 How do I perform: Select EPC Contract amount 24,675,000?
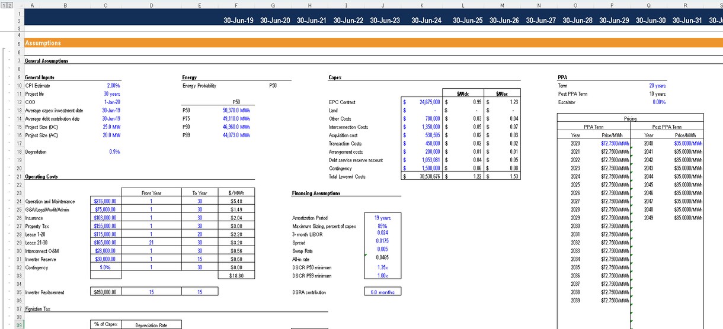(x=421, y=102)
